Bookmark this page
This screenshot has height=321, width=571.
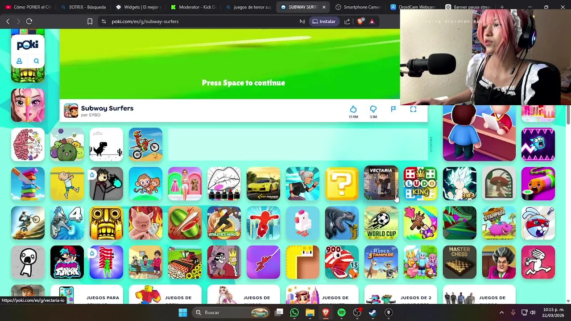[x=90, y=21]
